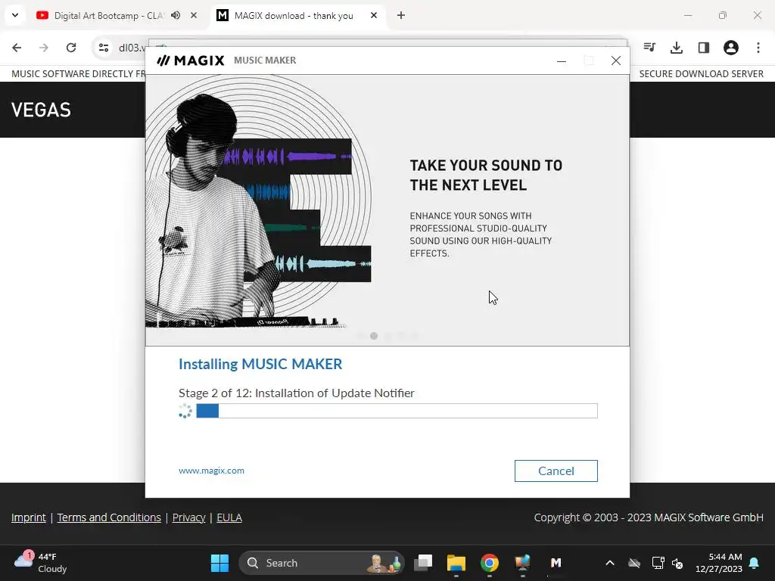This screenshot has height=581, width=775.
Task: Show hidden system tray icons
Action: point(610,563)
